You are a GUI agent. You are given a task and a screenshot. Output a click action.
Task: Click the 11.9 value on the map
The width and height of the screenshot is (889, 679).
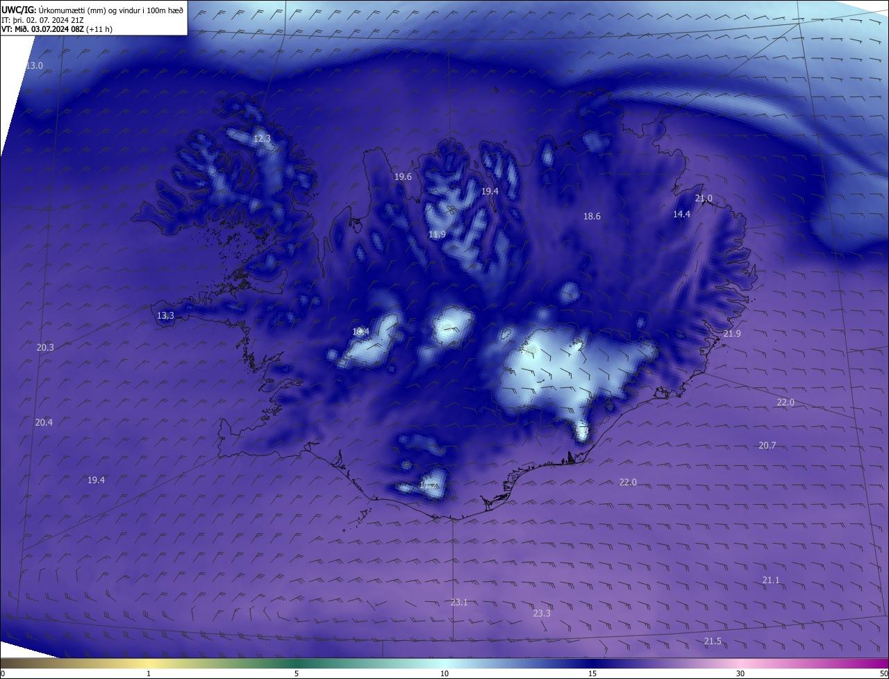437,235
